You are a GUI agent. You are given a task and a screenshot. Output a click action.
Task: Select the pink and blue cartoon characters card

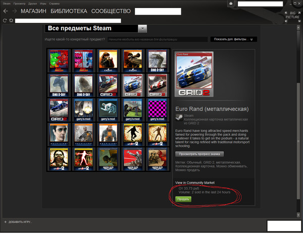[84, 60]
